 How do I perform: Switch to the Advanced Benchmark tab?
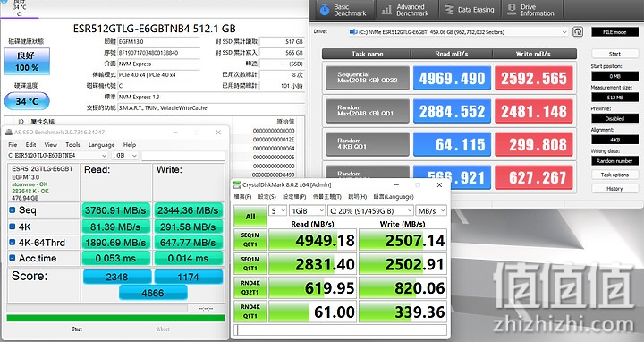click(407, 10)
